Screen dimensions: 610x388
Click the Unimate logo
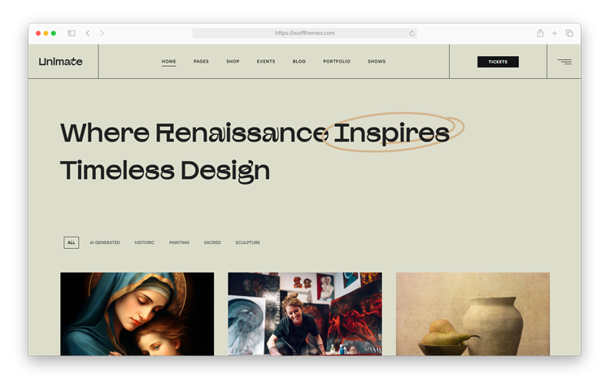pyautogui.click(x=61, y=62)
